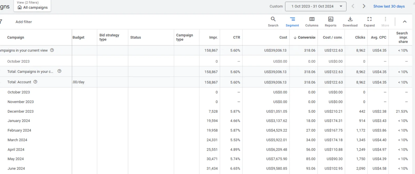Click the US$90.30 cost per conversion
415x174 pixels.
coord(335,159)
